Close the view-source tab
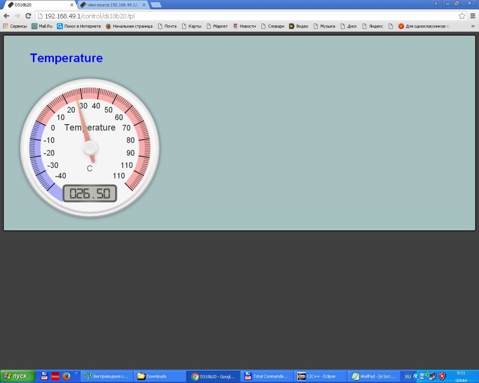This screenshot has width=479, height=383. click(144, 5)
